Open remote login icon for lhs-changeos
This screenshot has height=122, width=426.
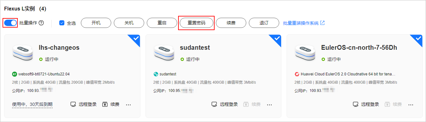(73, 104)
